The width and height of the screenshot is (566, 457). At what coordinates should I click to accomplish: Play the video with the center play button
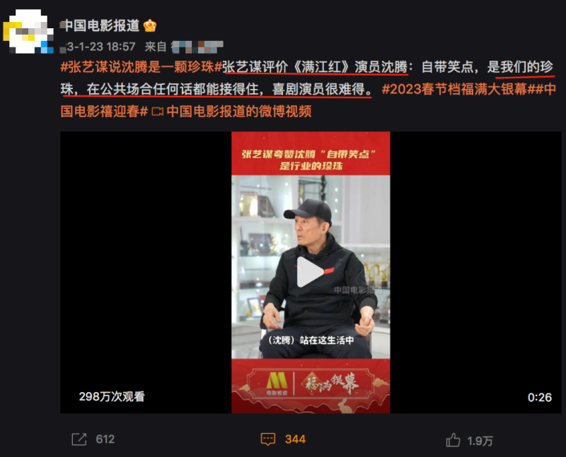309,272
